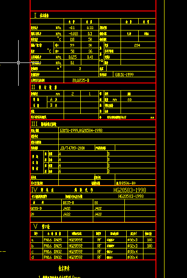
Task: Click the MPa unit beside -0.1
Action: pyautogui.click(x=58, y=28)
